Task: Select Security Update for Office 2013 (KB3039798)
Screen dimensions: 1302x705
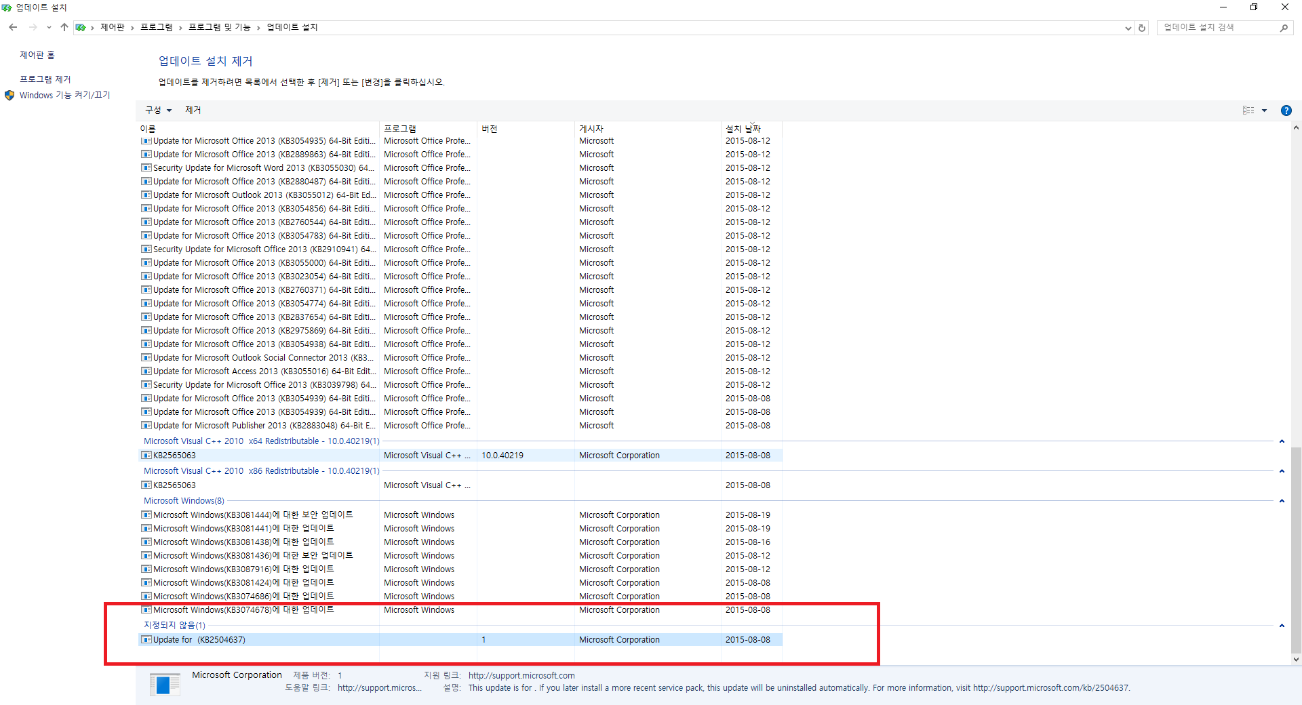Action: 460,385
